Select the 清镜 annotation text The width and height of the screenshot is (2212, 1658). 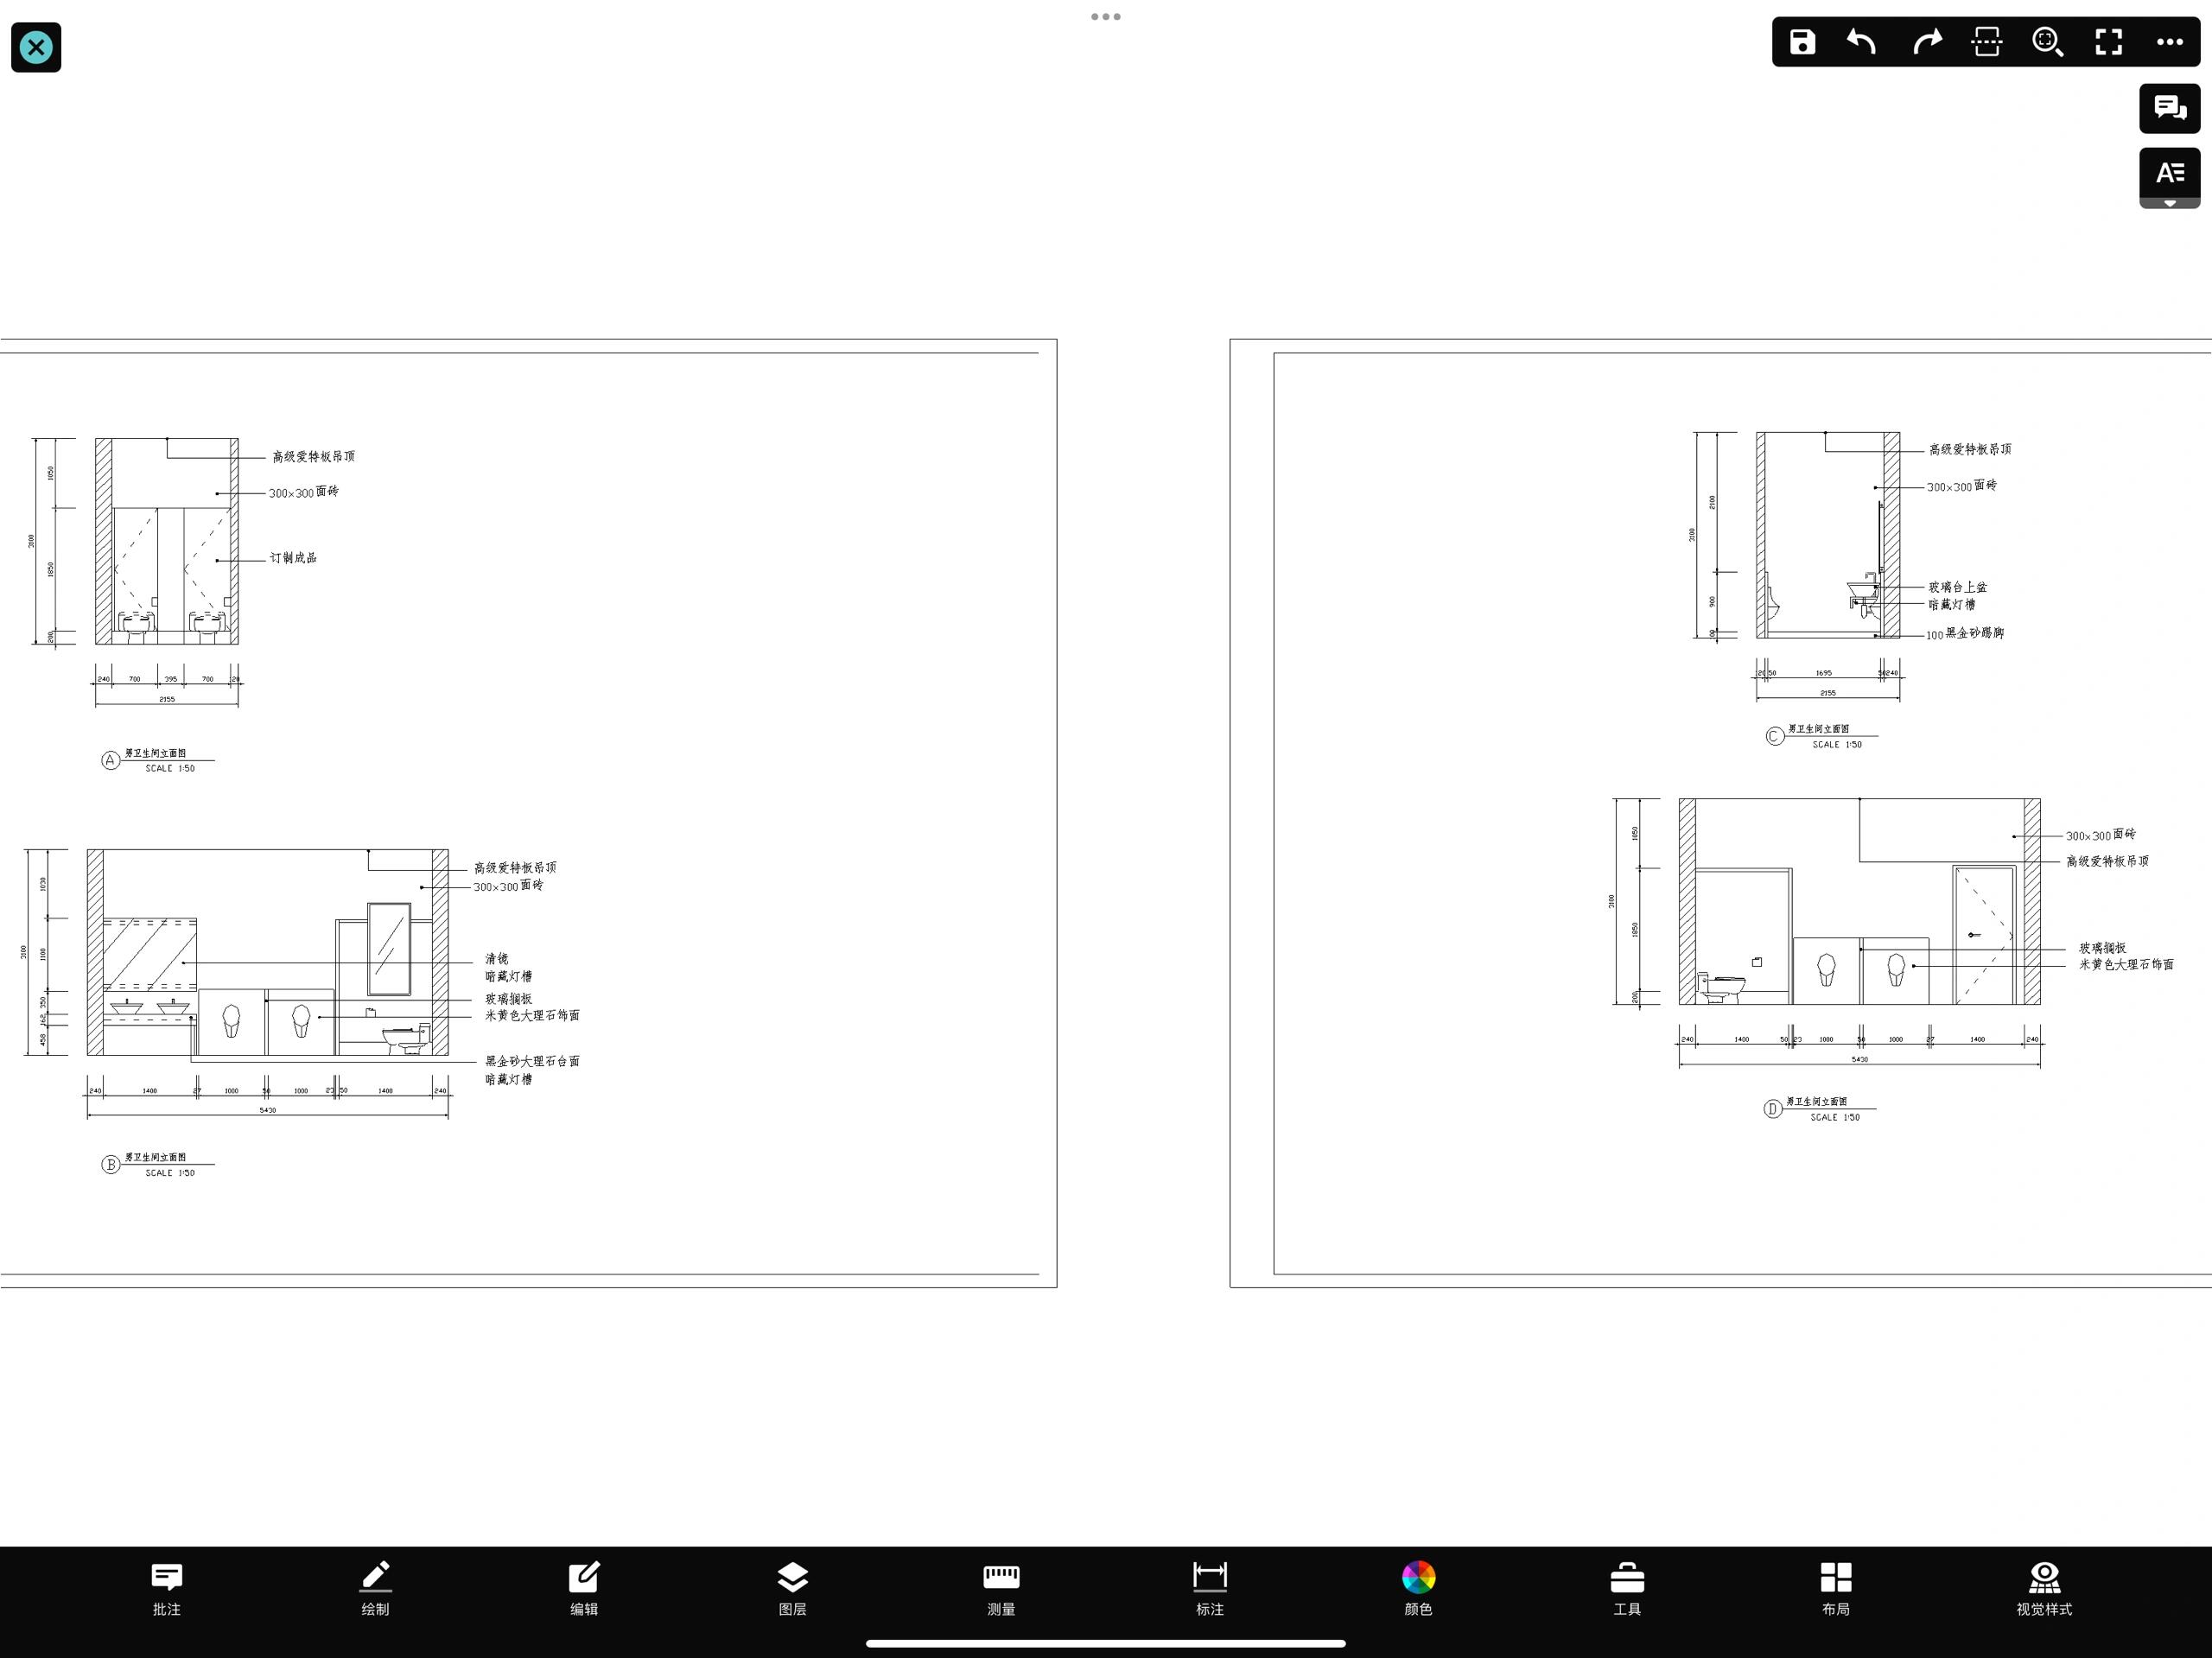pyautogui.click(x=497, y=959)
